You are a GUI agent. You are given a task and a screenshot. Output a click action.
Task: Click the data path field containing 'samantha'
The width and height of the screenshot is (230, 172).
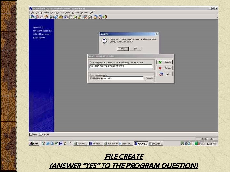123,78
